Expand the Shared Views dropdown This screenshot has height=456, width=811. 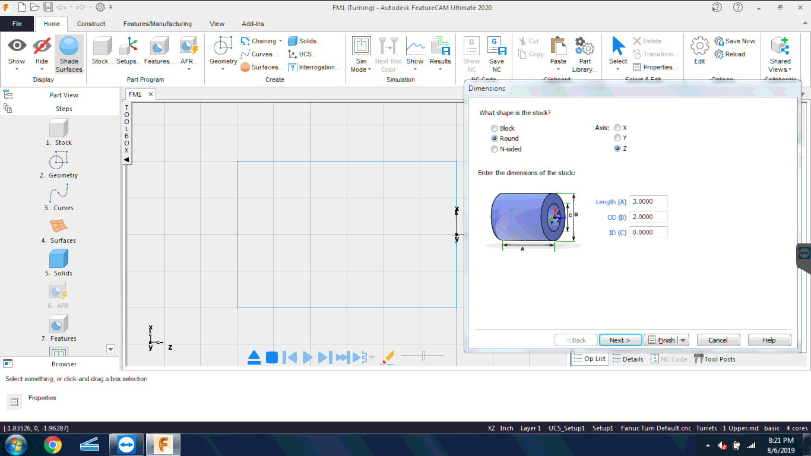click(790, 69)
